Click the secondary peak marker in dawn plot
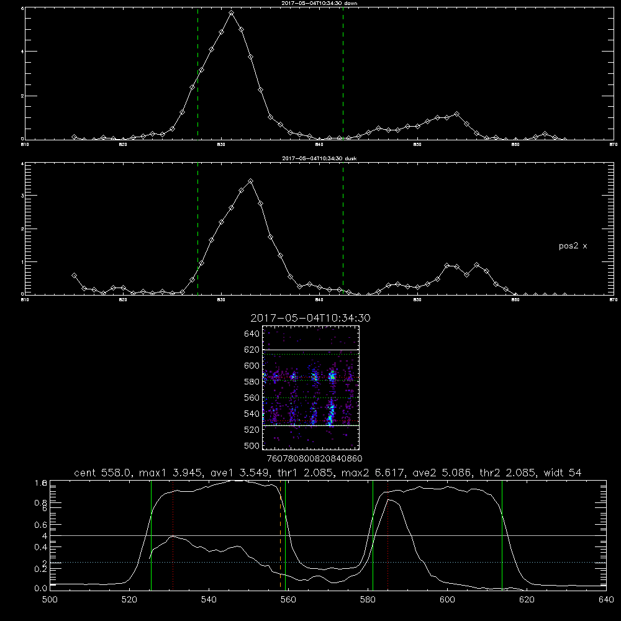Viewport: 621px width, 621px height. click(456, 114)
